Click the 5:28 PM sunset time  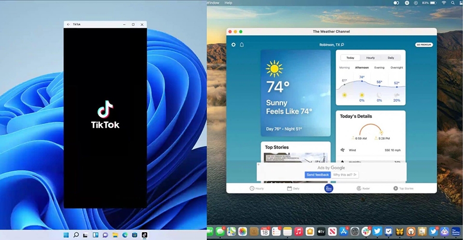(384, 138)
